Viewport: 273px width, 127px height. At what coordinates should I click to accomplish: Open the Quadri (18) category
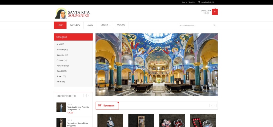click(x=62, y=71)
